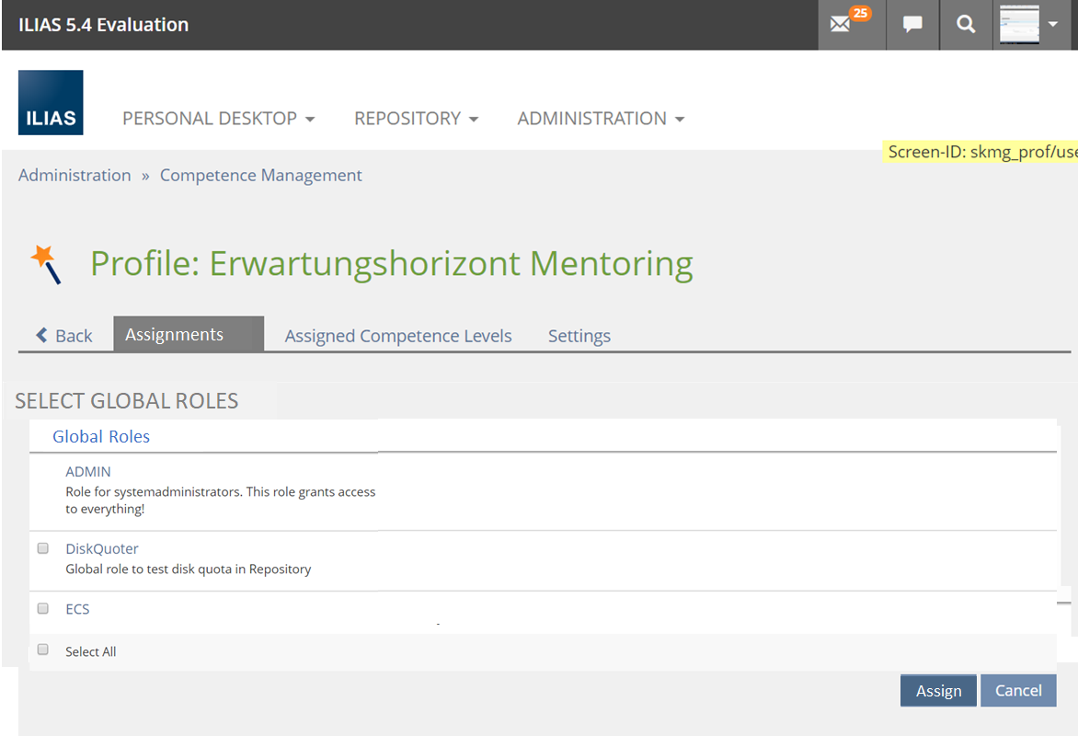Click the Cancel button
This screenshot has width=1078, height=736.
click(x=1018, y=691)
